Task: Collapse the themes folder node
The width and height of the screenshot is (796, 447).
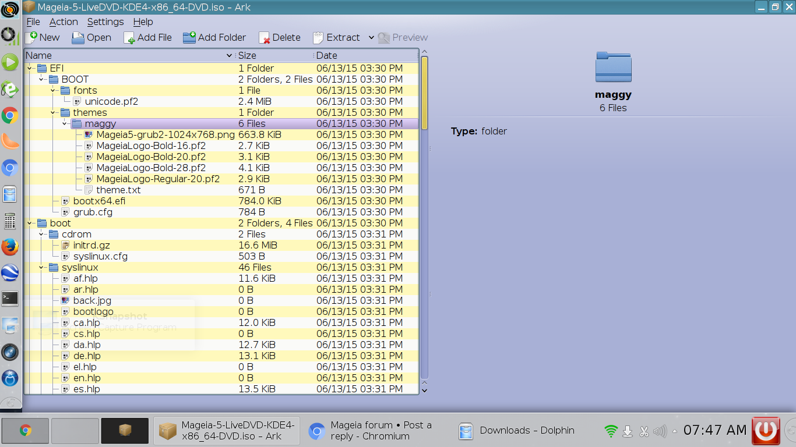Action: click(x=53, y=112)
